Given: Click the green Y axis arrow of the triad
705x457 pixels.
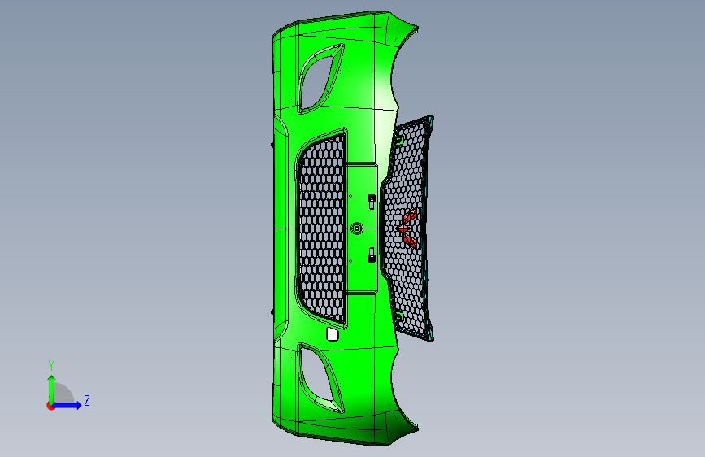Looking at the screenshot, I should (x=52, y=389).
